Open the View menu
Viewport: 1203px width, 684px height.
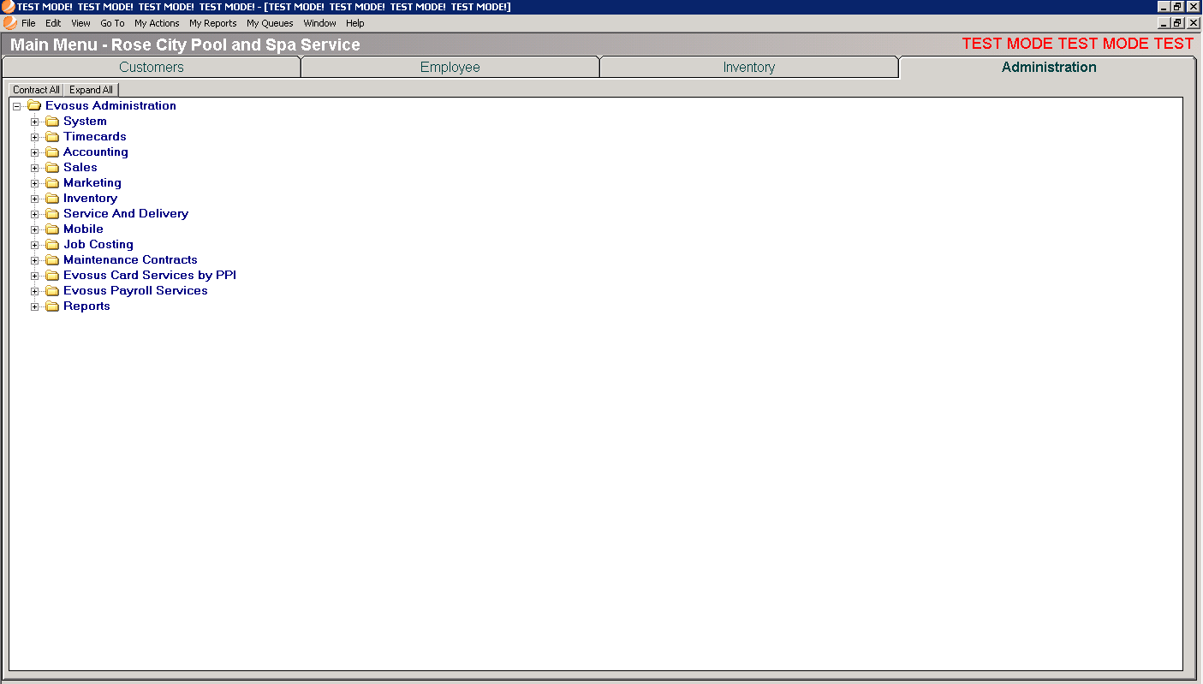[x=80, y=23]
